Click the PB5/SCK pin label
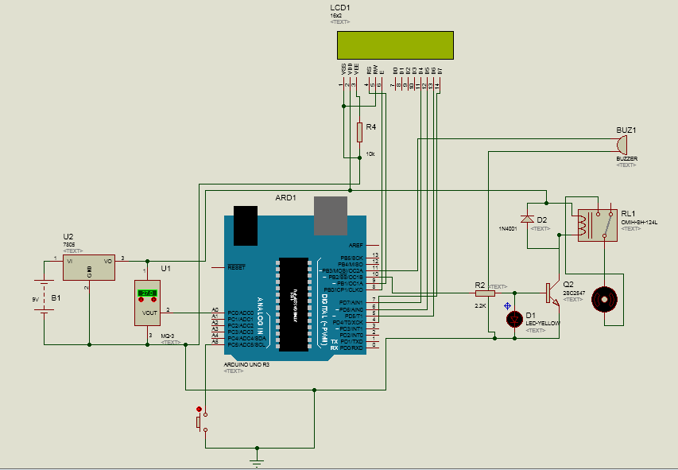 point(351,258)
